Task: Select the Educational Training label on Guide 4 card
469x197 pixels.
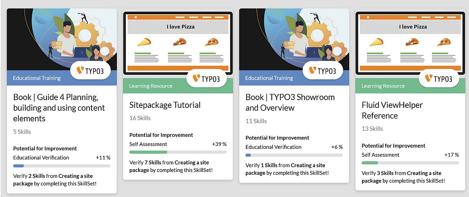Action: (37, 78)
